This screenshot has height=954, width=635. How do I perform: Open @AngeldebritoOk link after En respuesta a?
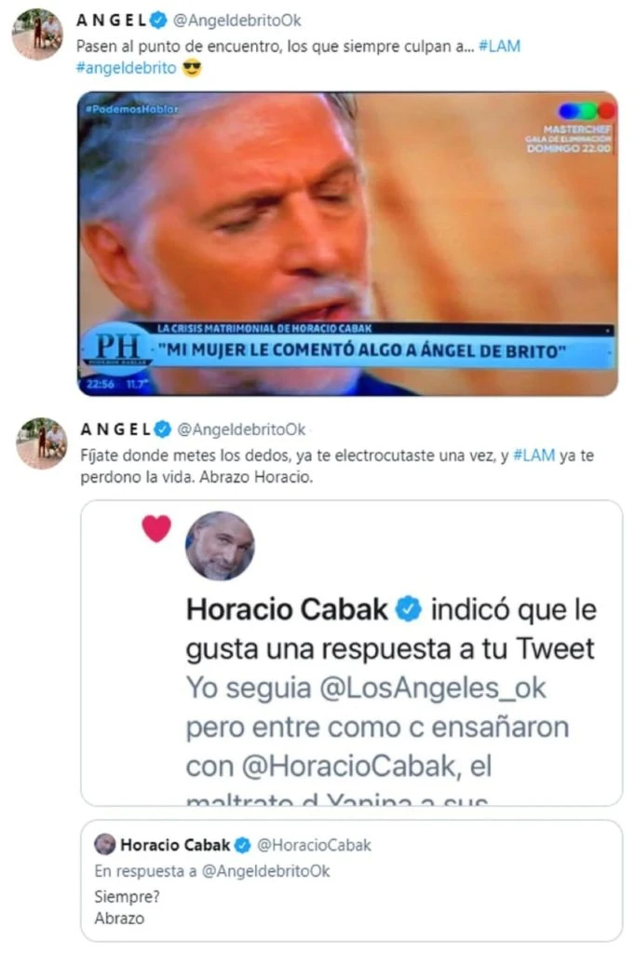265,871
